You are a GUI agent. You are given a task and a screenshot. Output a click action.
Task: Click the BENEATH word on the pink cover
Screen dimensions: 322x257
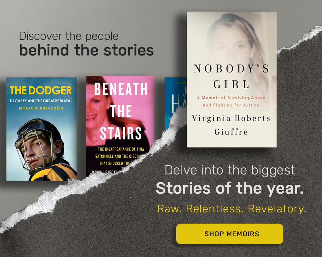[121, 89]
